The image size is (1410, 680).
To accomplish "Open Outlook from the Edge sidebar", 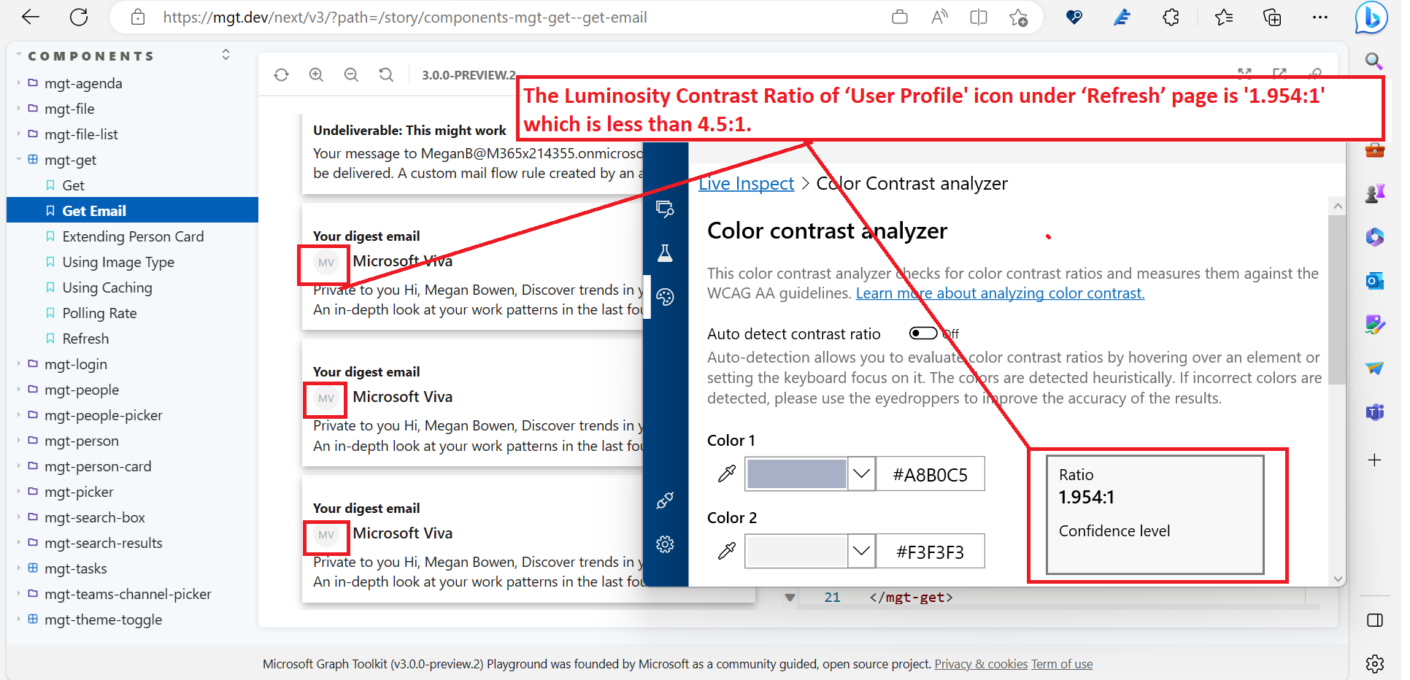I will 1375,280.
